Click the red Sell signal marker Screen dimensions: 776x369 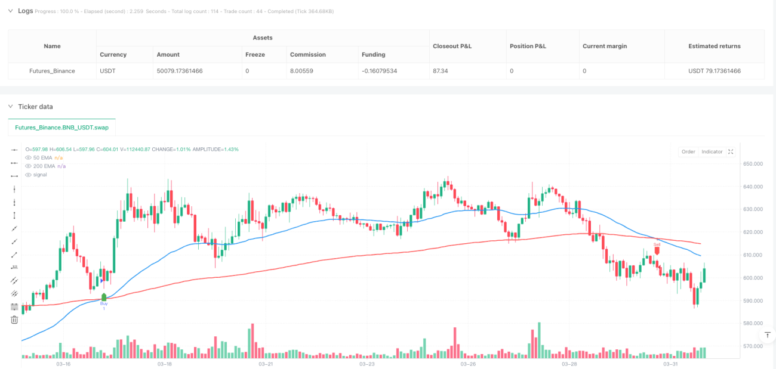pos(657,250)
